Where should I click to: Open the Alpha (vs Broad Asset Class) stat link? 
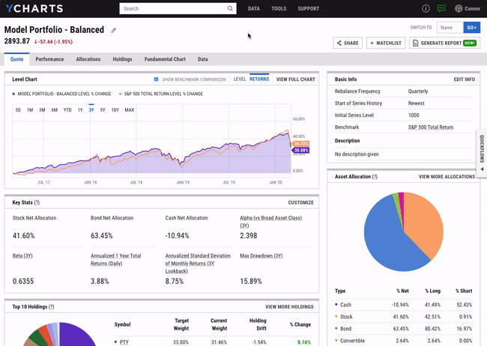coord(270,222)
